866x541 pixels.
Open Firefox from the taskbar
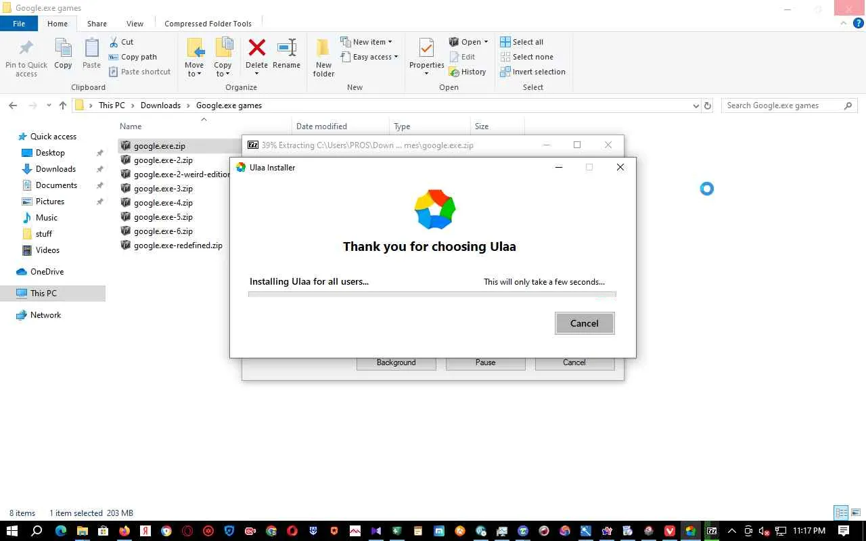pyautogui.click(x=124, y=531)
